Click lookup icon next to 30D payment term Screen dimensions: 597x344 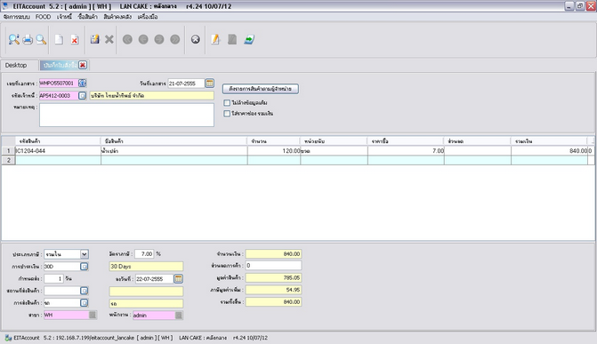[85, 267]
